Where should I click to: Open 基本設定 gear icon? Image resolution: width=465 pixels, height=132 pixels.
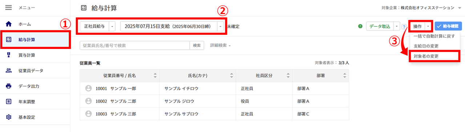point(9,117)
